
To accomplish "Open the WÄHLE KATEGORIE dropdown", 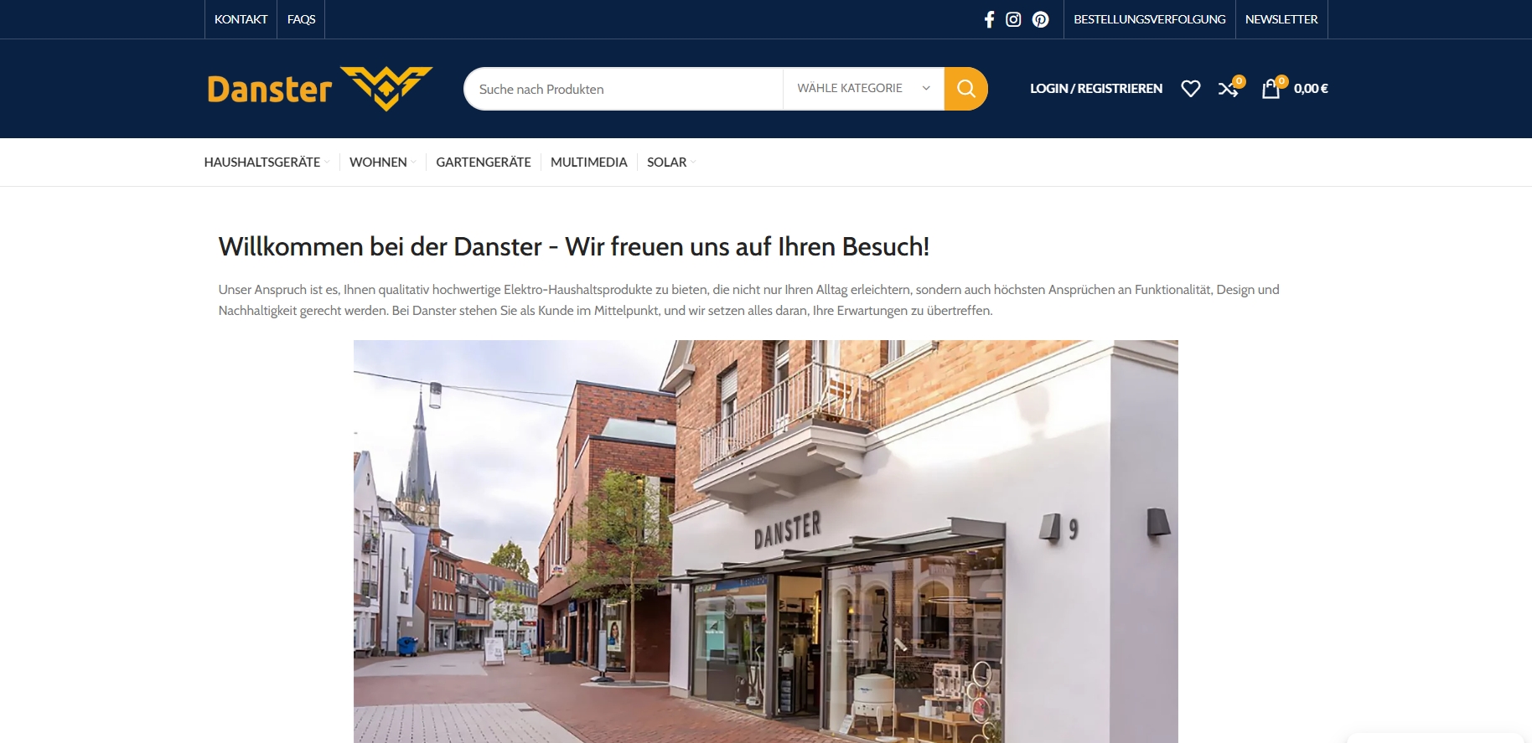I will pos(863,89).
